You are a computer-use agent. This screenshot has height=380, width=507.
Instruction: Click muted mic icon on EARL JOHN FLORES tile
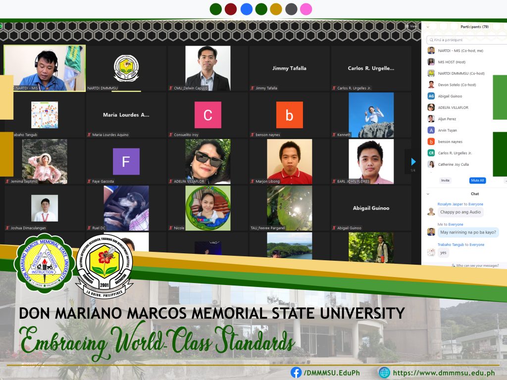click(334, 181)
